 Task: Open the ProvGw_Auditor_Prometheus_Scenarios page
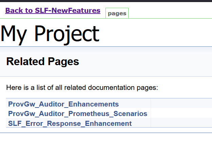pyautogui.click(x=78, y=114)
